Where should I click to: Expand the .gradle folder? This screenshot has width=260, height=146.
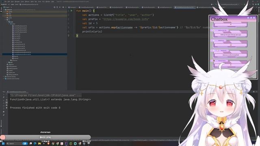pyautogui.click(x=5, y=12)
